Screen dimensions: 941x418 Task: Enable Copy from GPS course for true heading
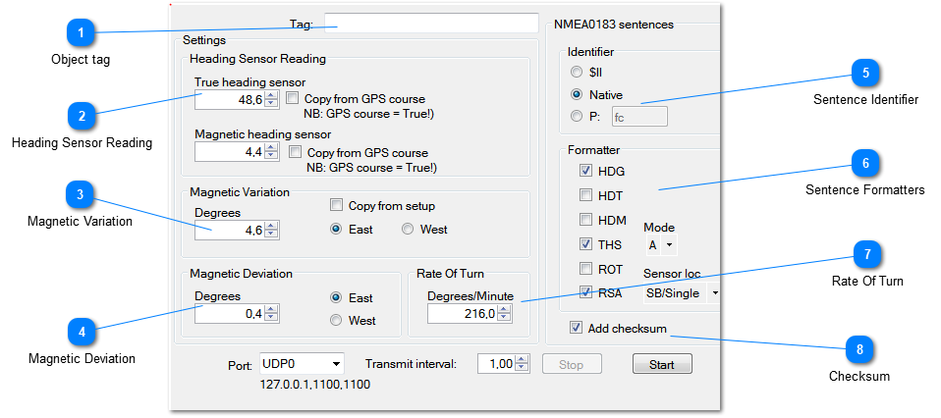[x=293, y=99]
